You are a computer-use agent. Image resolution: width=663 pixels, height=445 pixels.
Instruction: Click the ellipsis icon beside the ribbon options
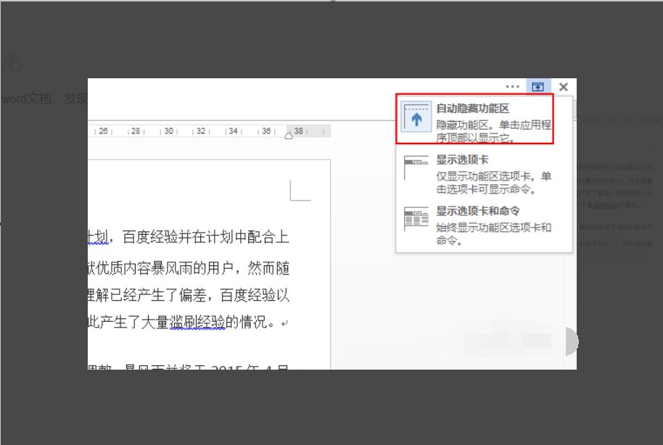point(513,86)
